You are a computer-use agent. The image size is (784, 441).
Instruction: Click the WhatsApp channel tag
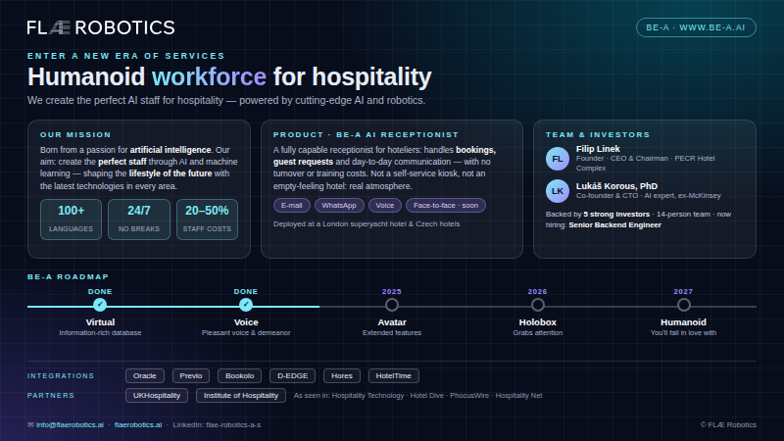click(x=339, y=205)
